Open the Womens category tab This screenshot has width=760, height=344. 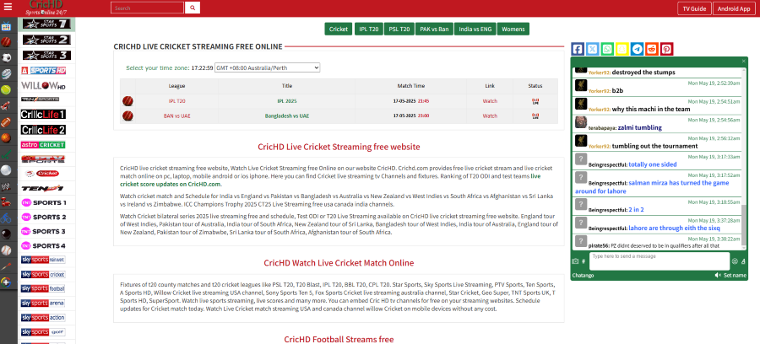513,29
